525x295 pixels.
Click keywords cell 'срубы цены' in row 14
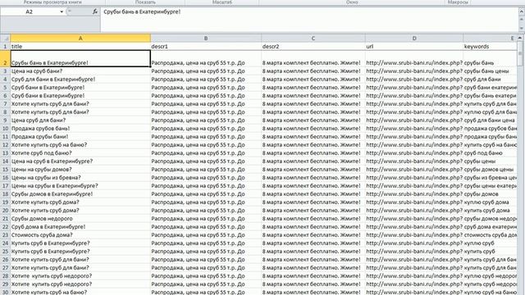pyautogui.click(x=491, y=161)
